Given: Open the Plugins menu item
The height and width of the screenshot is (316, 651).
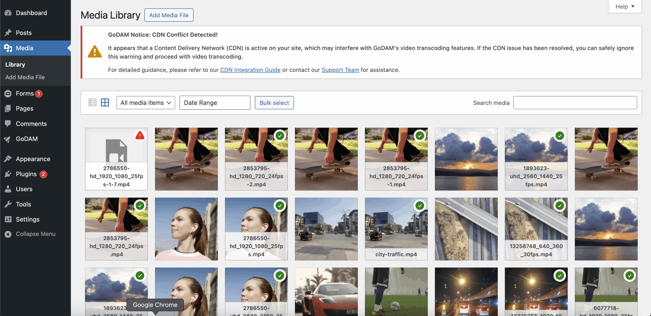Looking at the screenshot, I should tap(26, 174).
